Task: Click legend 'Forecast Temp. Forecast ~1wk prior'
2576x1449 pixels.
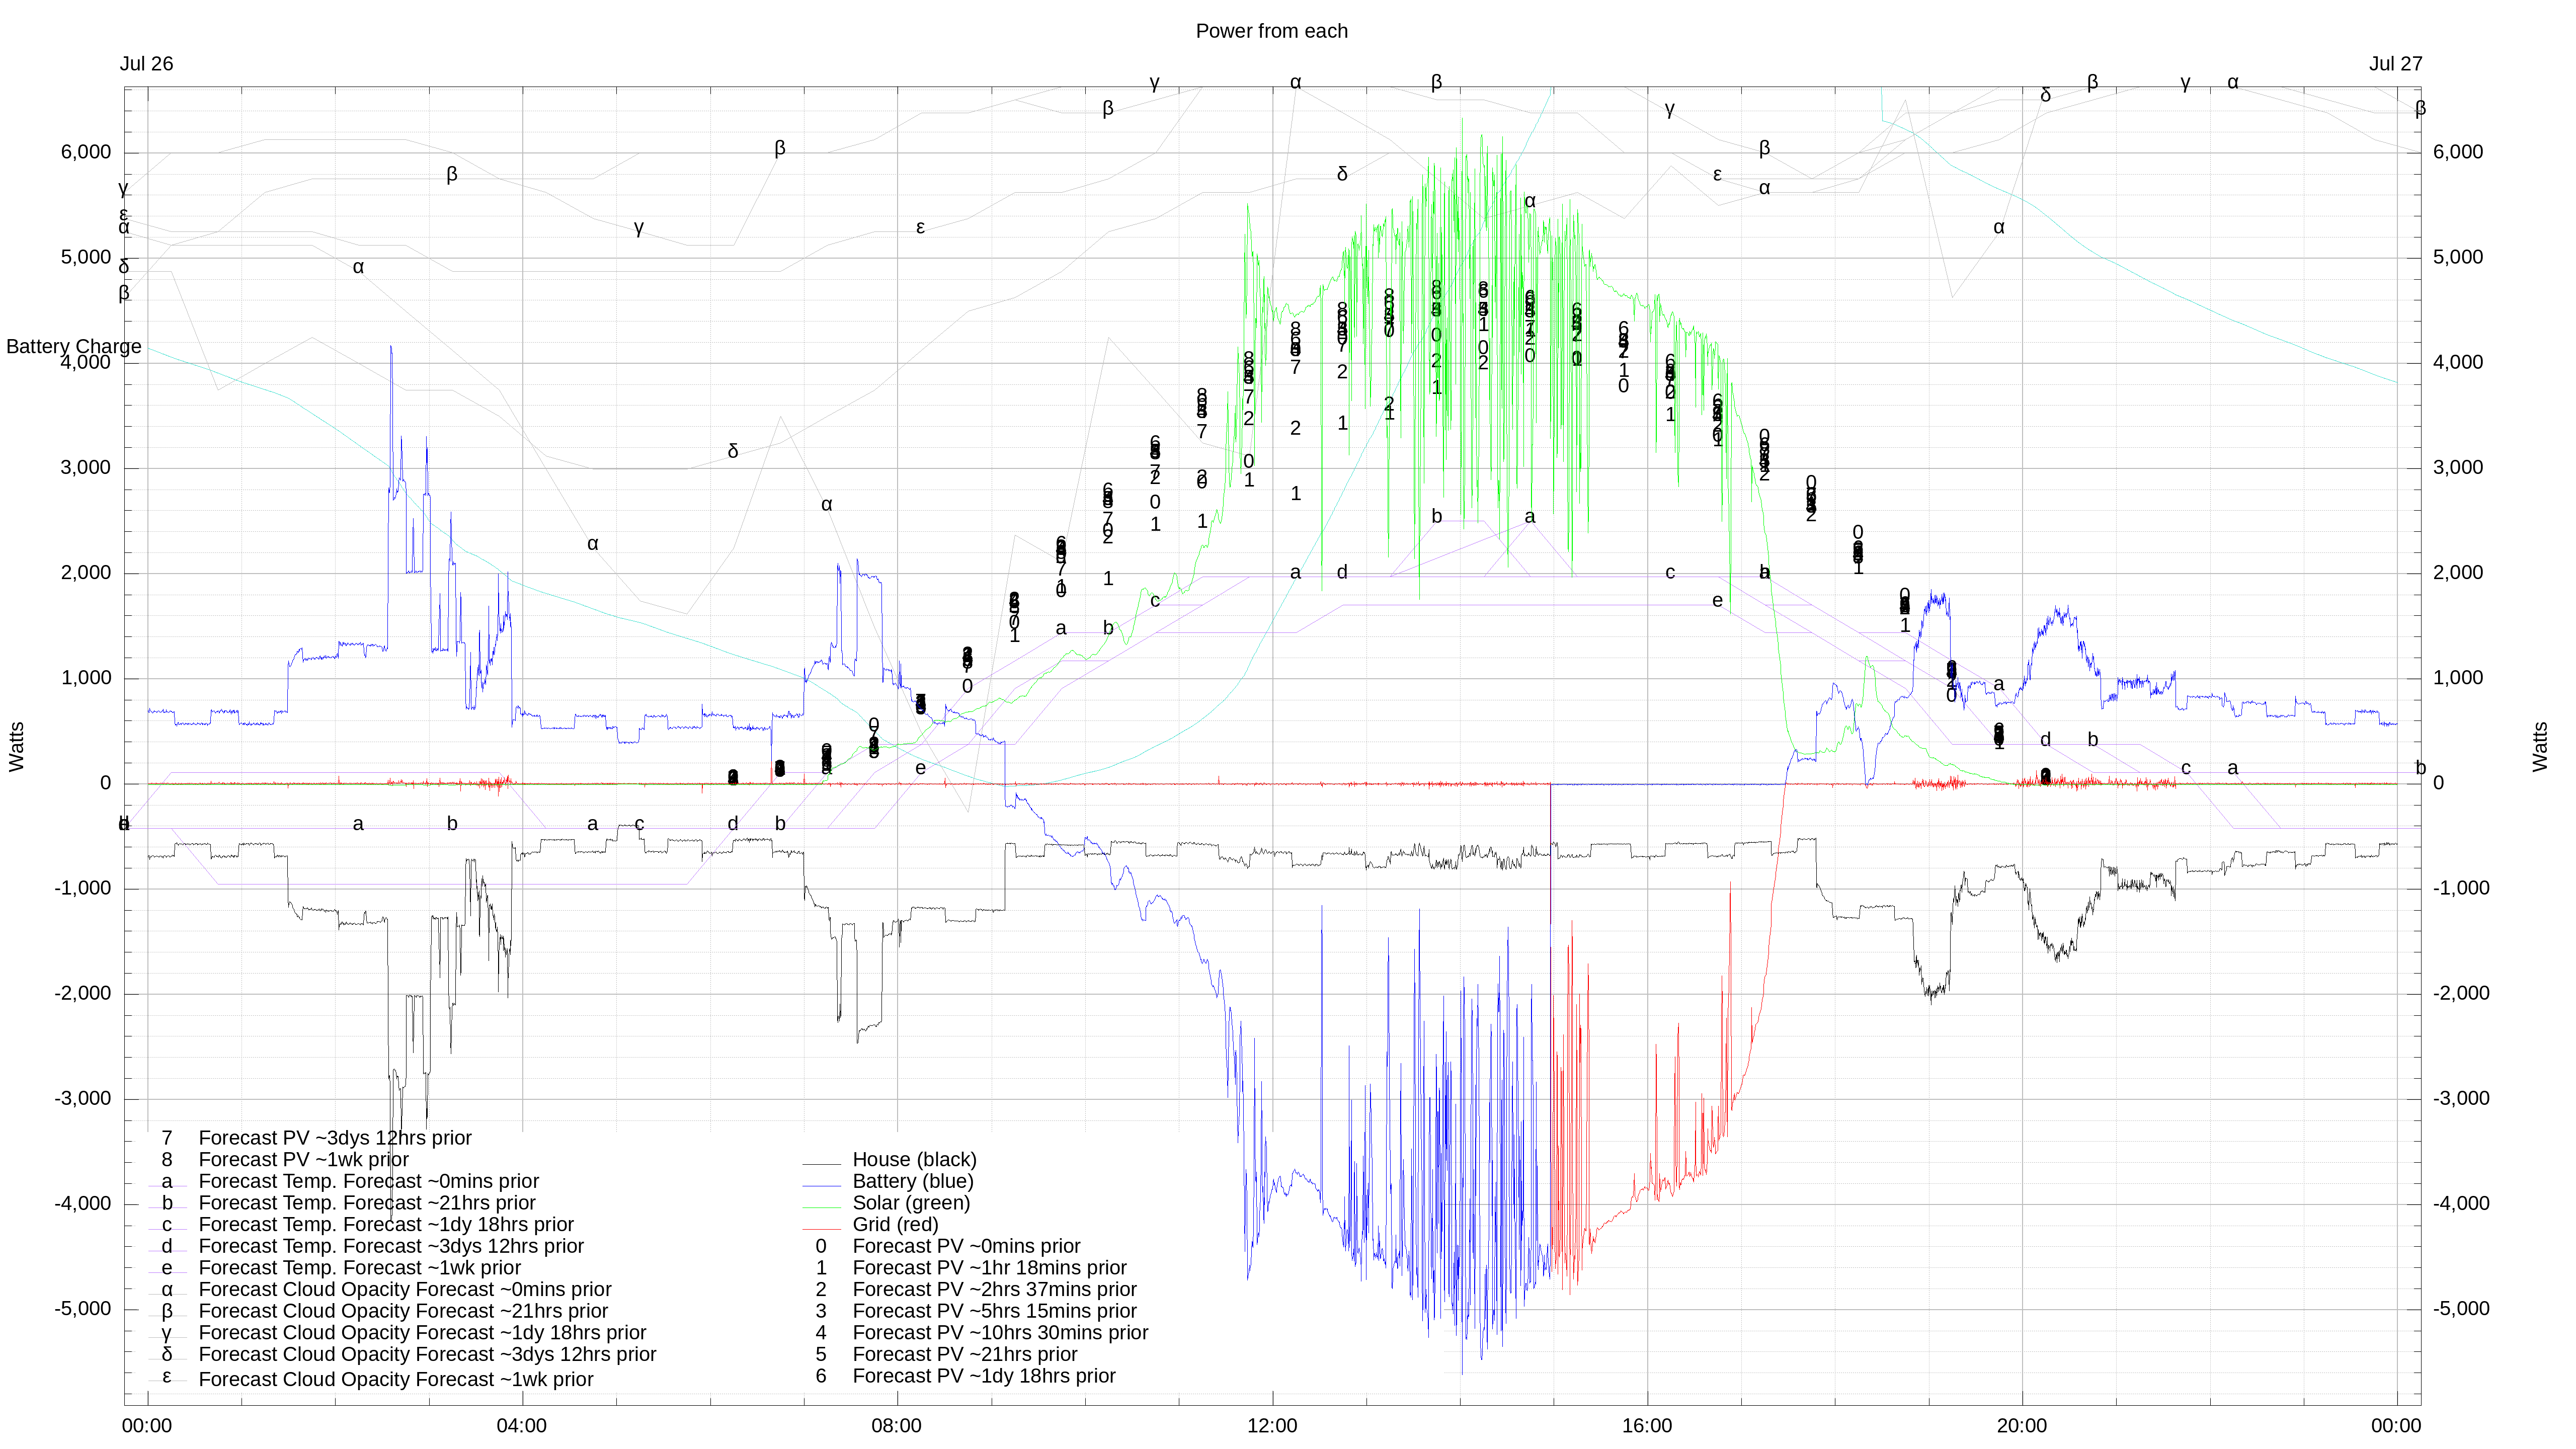Action: click(359, 1268)
